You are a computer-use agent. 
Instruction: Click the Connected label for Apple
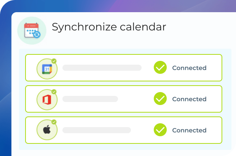tap(189, 131)
